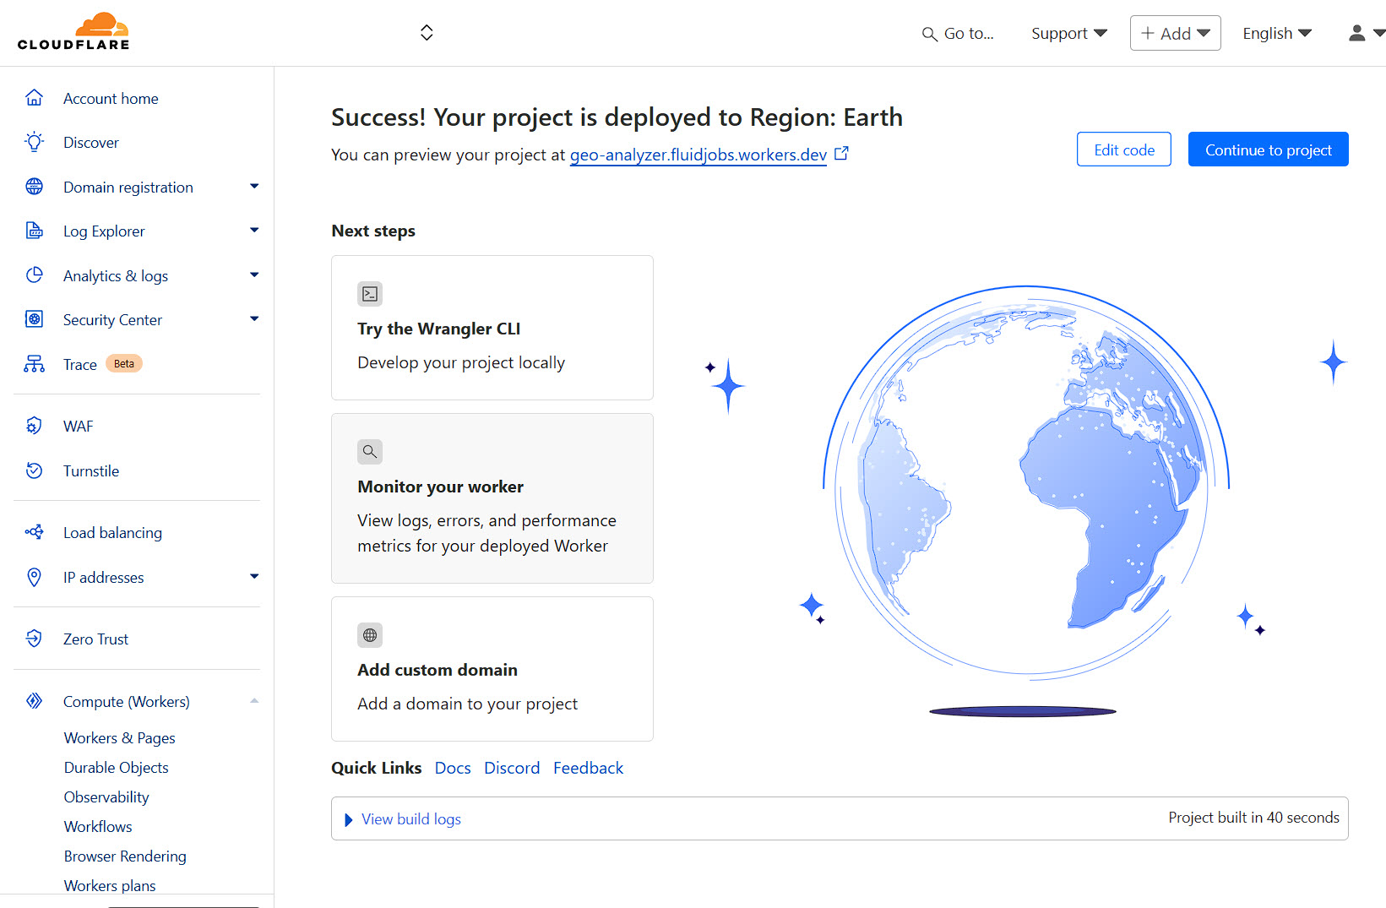
Task: Open the English language dropdown
Action: click(x=1276, y=33)
